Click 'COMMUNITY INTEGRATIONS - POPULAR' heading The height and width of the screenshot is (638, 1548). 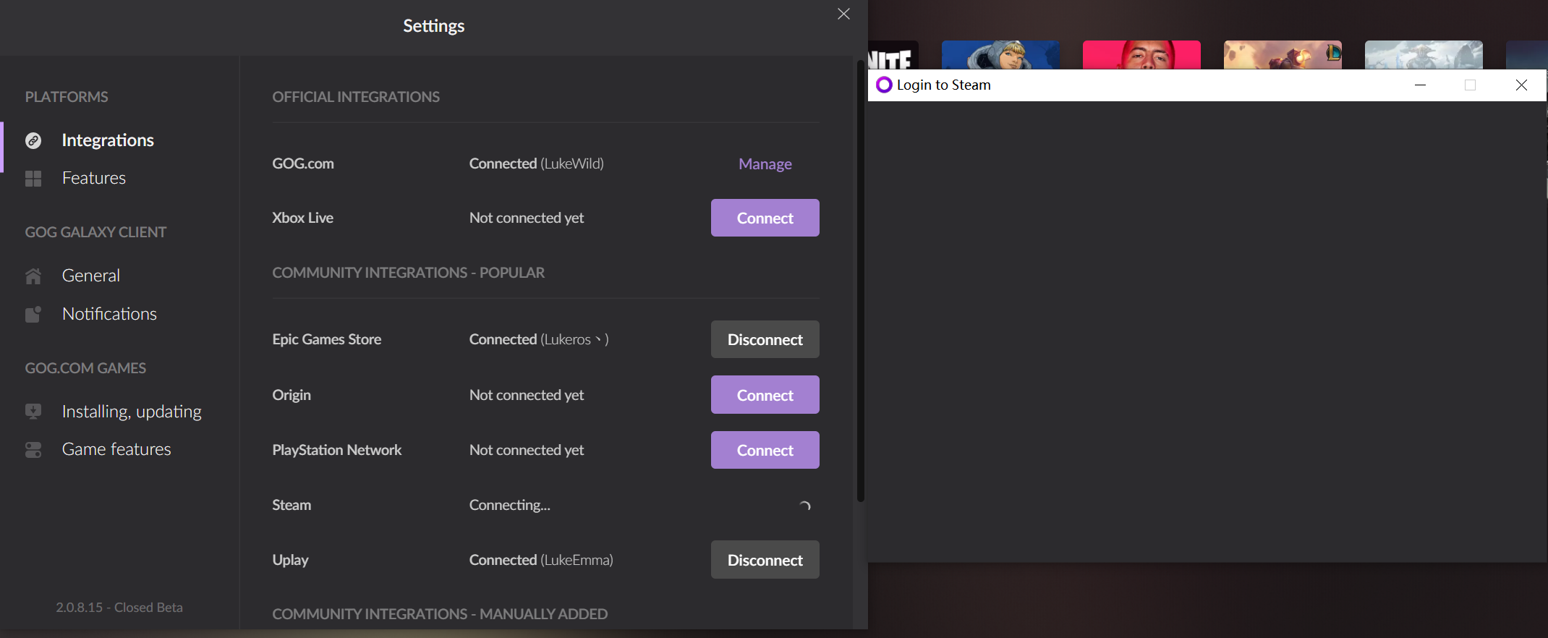(x=408, y=273)
